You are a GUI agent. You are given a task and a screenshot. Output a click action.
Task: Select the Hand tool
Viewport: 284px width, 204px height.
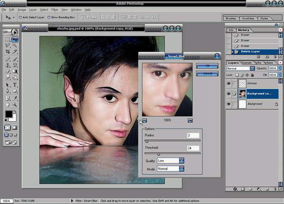(8, 104)
